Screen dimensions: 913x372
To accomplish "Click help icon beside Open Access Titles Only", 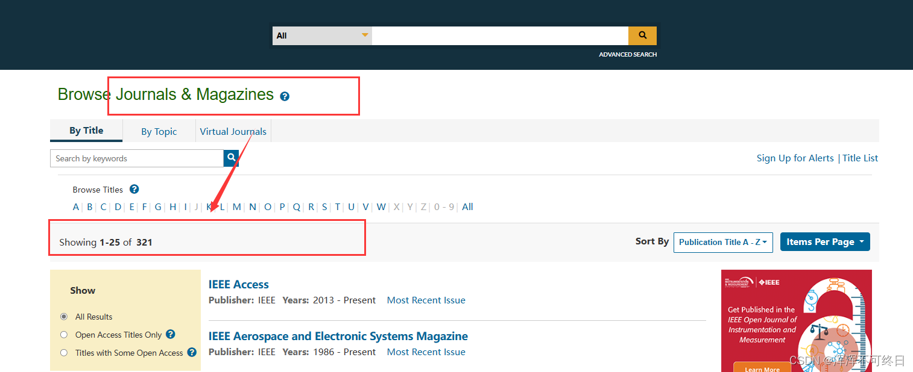I will (170, 335).
